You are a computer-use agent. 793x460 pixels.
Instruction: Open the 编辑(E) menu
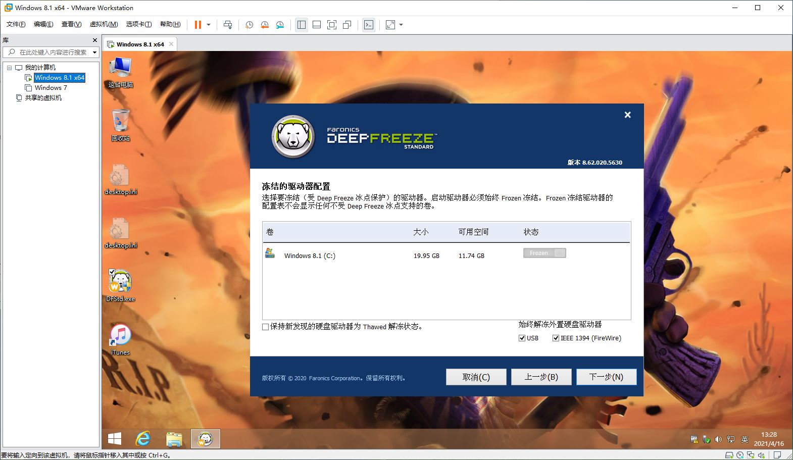pyautogui.click(x=43, y=24)
